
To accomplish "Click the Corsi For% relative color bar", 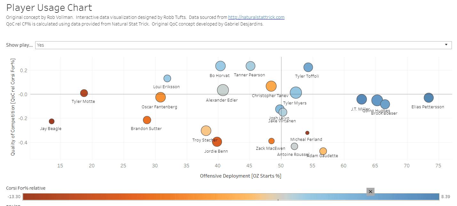I will [231, 196].
